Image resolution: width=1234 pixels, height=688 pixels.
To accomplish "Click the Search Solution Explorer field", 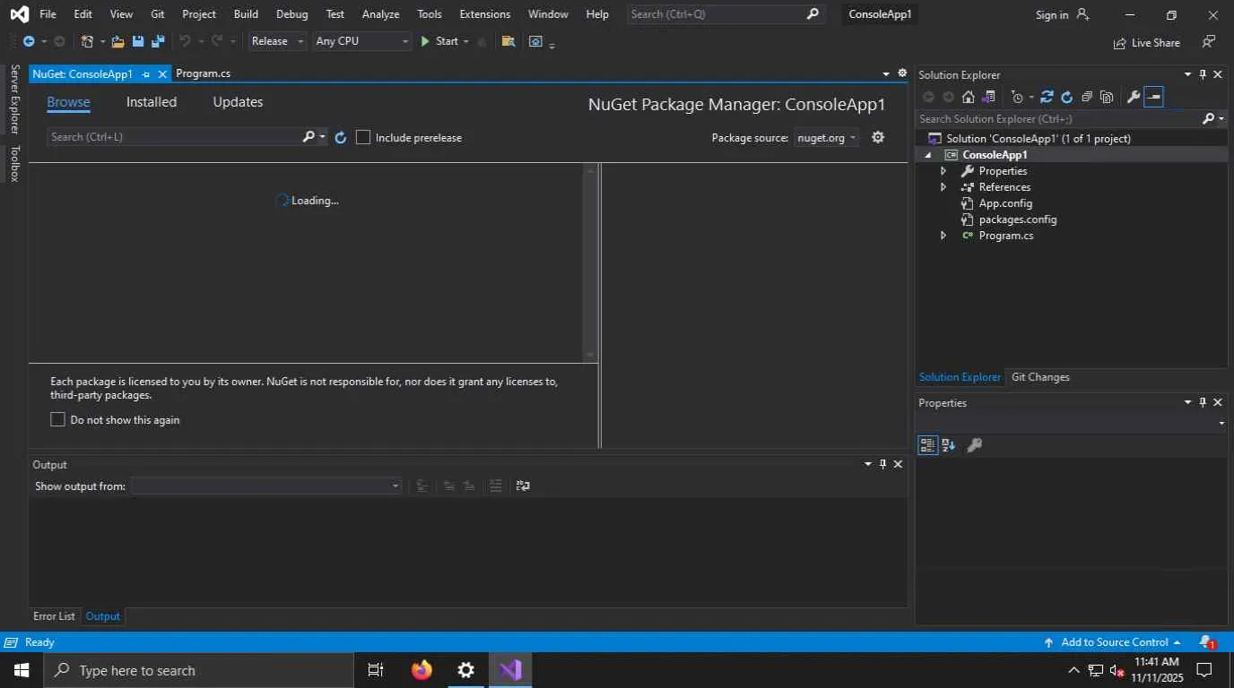I will 1058,118.
